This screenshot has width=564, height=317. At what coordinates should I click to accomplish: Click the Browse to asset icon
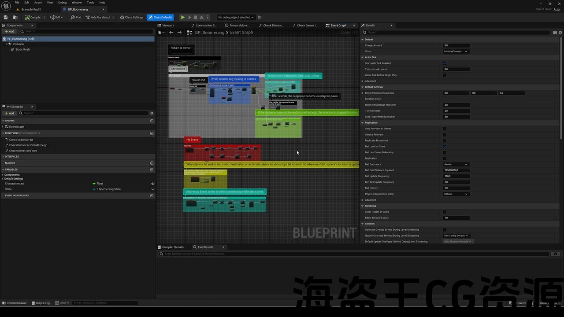[x=15, y=17]
